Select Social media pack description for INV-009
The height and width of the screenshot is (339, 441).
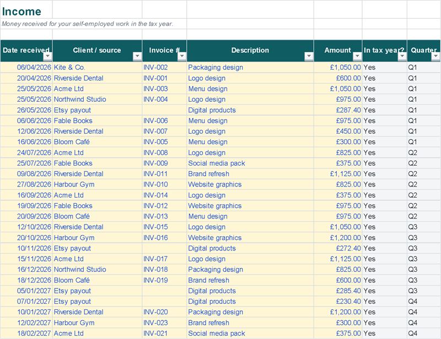pyautogui.click(x=250, y=163)
